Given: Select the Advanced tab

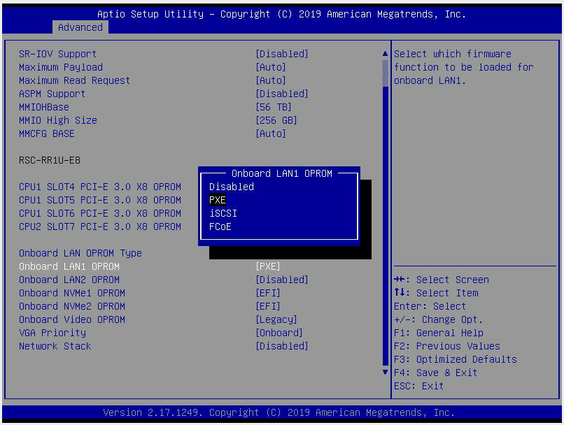Looking at the screenshot, I should 80,27.
